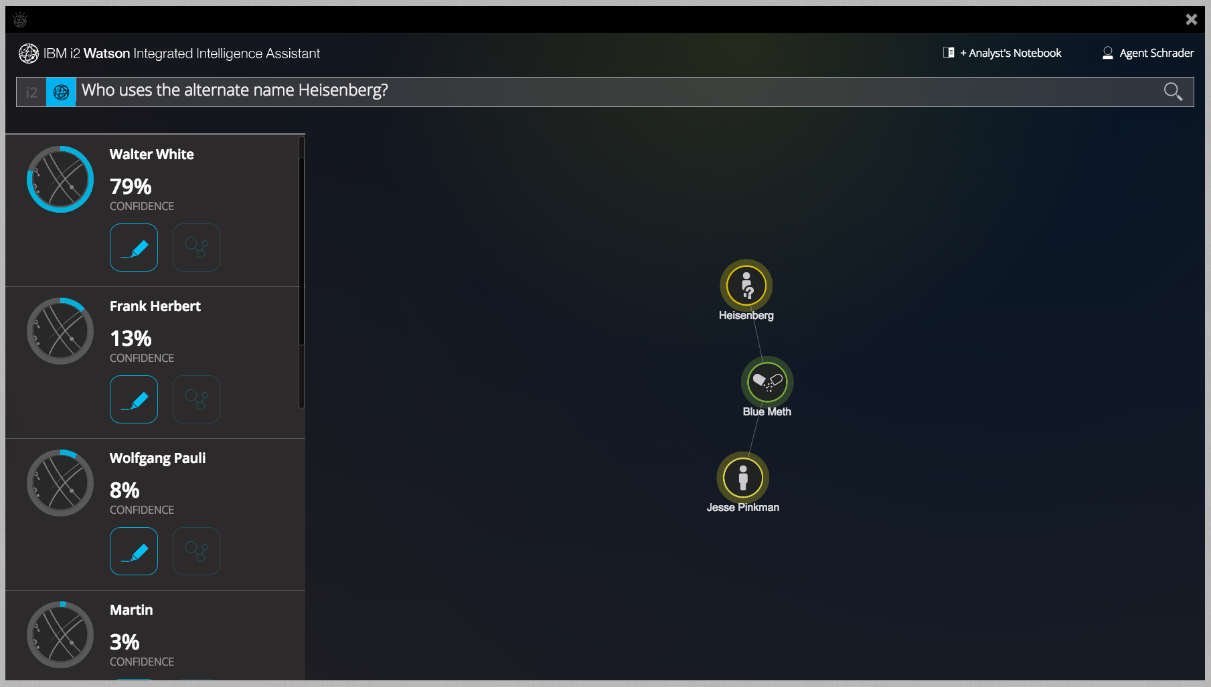Click the Watson globe icon in search bar

point(61,92)
